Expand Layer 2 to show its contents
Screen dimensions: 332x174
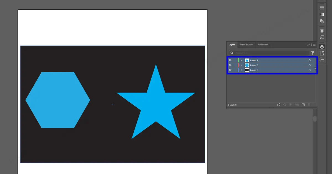tap(241, 65)
